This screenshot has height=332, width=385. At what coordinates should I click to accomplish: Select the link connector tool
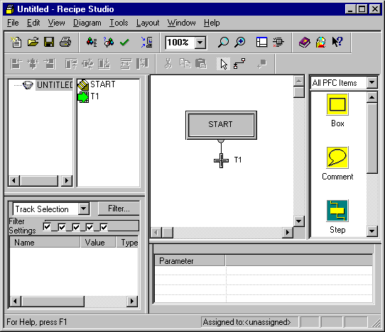(239, 64)
